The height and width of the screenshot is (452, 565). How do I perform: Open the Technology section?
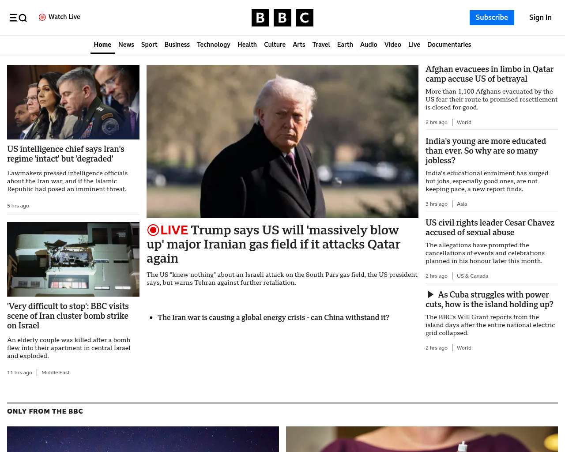(x=214, y=45)
